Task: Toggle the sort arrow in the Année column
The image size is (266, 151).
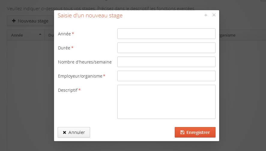Action: tap(40, 35)
